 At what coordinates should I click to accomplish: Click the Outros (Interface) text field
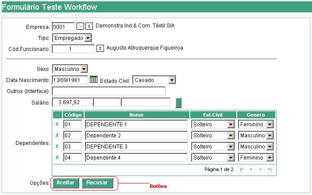point(108,91)
